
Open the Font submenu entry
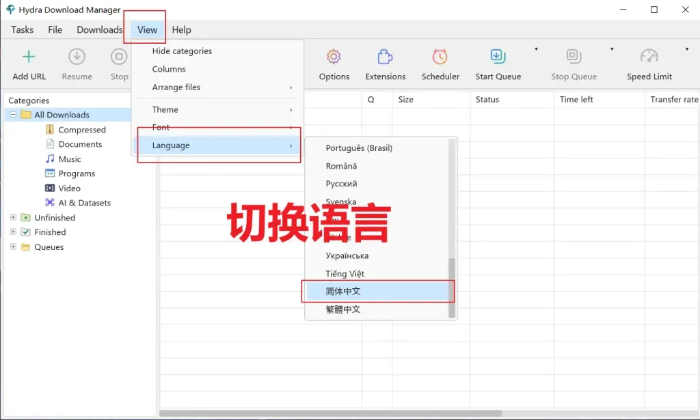click(218, 128)
